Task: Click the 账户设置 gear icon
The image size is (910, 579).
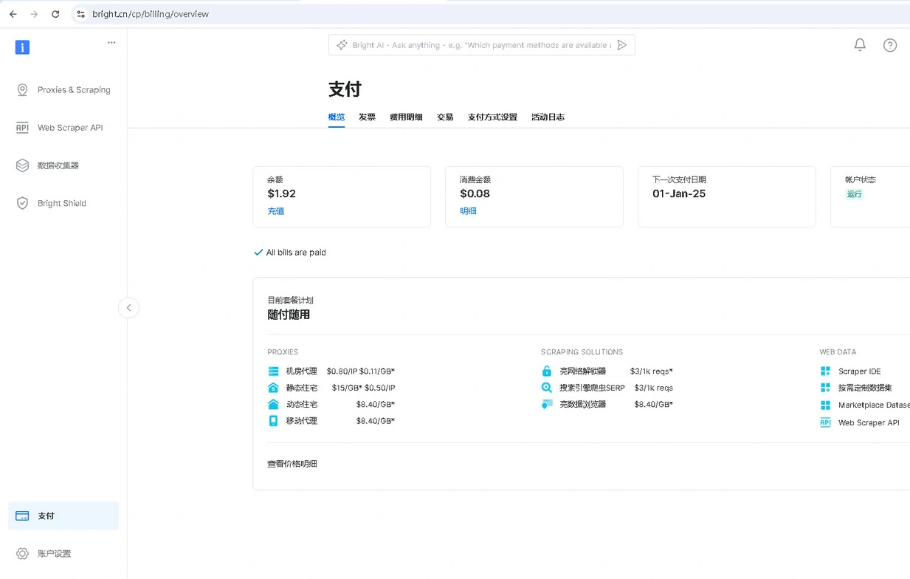Action: click(x=22, y=553)
